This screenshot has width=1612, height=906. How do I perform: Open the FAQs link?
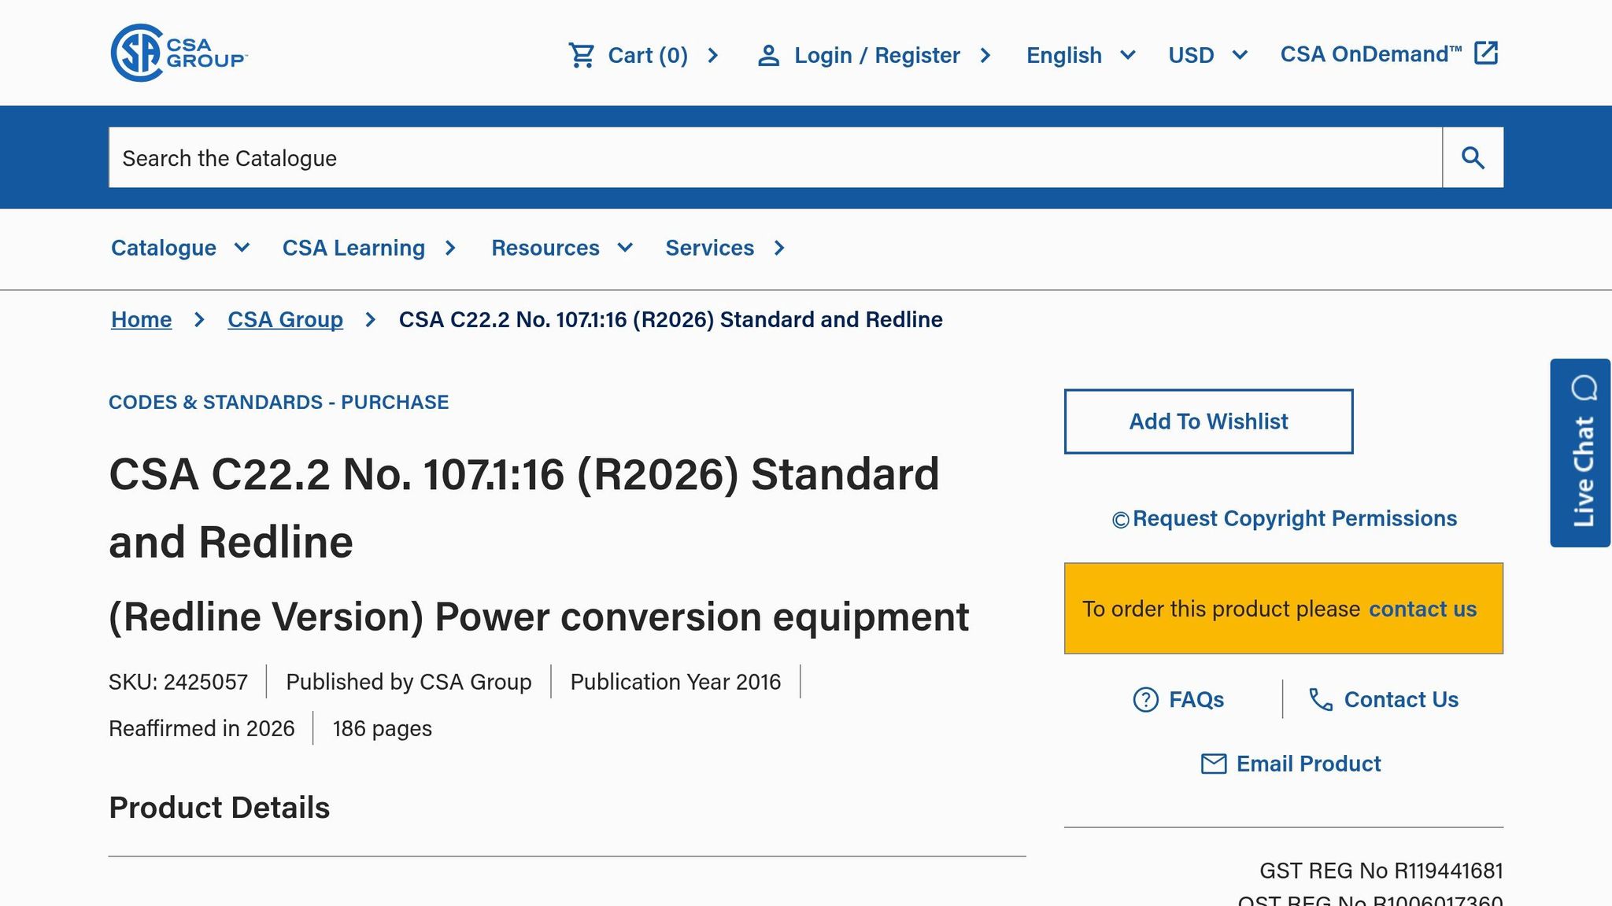(x=1196, y=699)
